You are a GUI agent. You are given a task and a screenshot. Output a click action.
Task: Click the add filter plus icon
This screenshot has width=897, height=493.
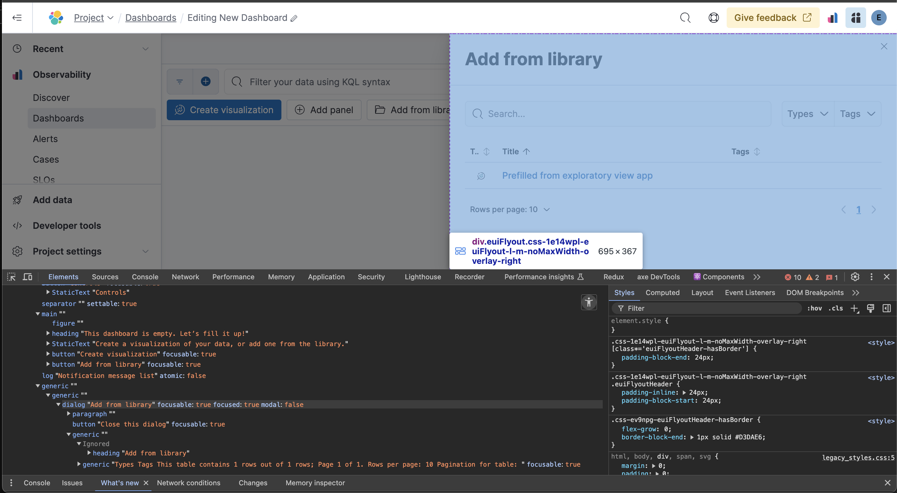[205, 82]
